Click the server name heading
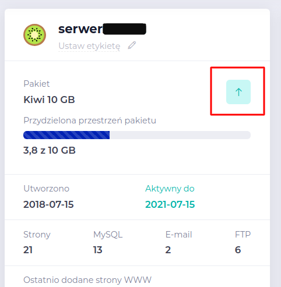 102,29
